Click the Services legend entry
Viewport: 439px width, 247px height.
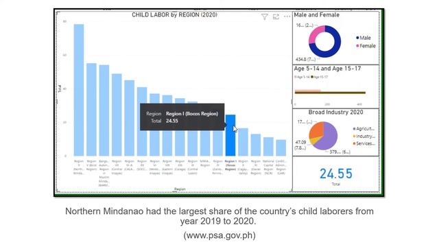[364, 143]
